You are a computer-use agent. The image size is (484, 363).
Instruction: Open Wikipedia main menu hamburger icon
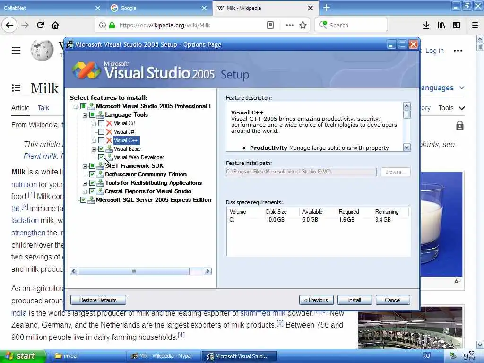[x=16, y=51]
